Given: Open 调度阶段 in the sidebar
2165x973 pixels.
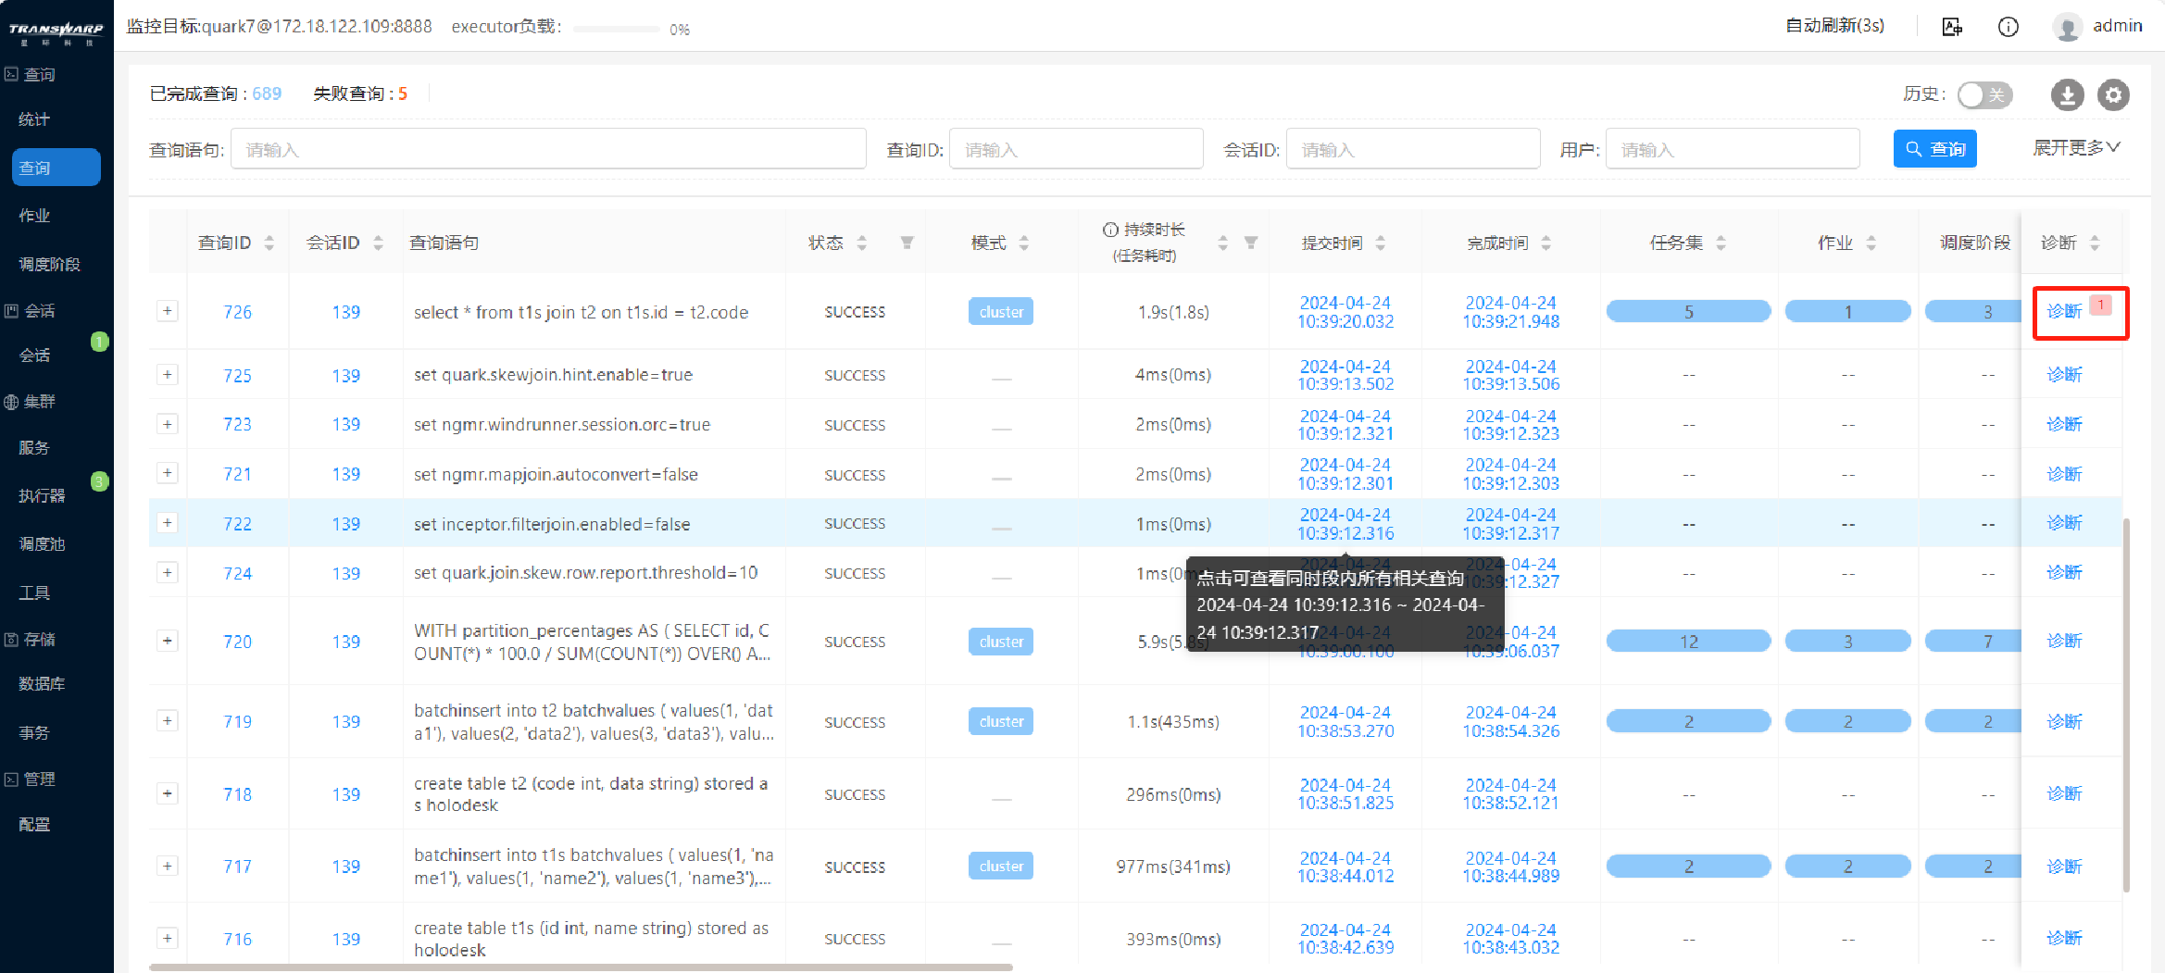Looking at the screenshot, I should click(x=49, y=265).
